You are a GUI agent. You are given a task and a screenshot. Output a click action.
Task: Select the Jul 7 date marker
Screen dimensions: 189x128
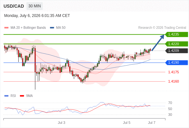pos(152,123)
